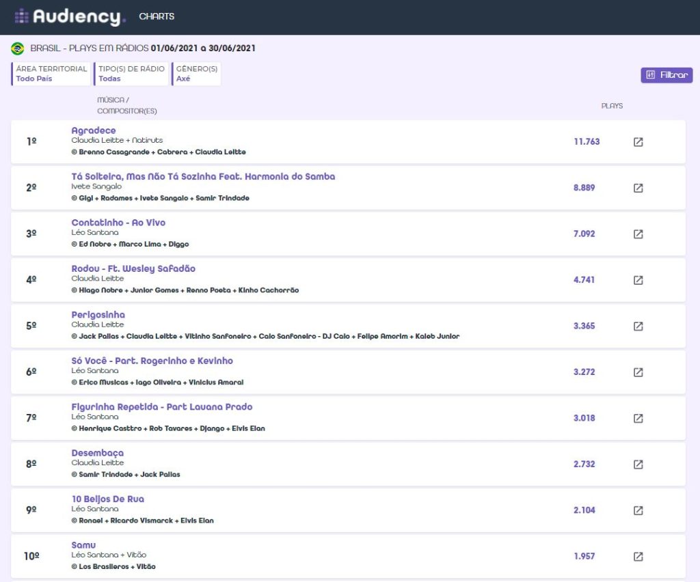Open song Figurinha Repetida - Part Lauana Prado
The image size is (700, 582).
162,406
